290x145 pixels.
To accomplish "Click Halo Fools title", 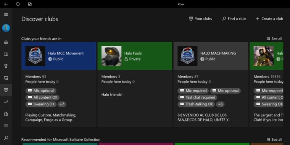I will click(133, 53).
